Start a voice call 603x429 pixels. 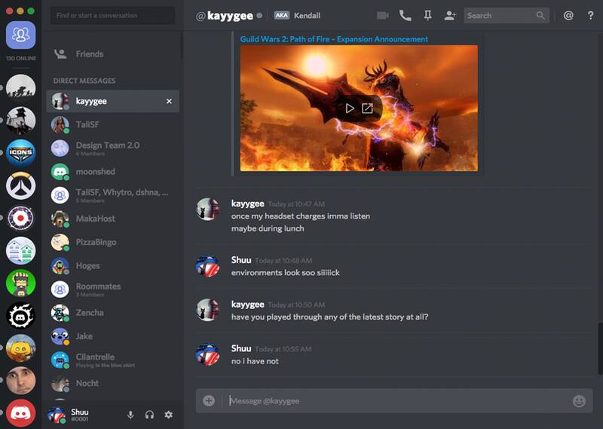[406, 15]
